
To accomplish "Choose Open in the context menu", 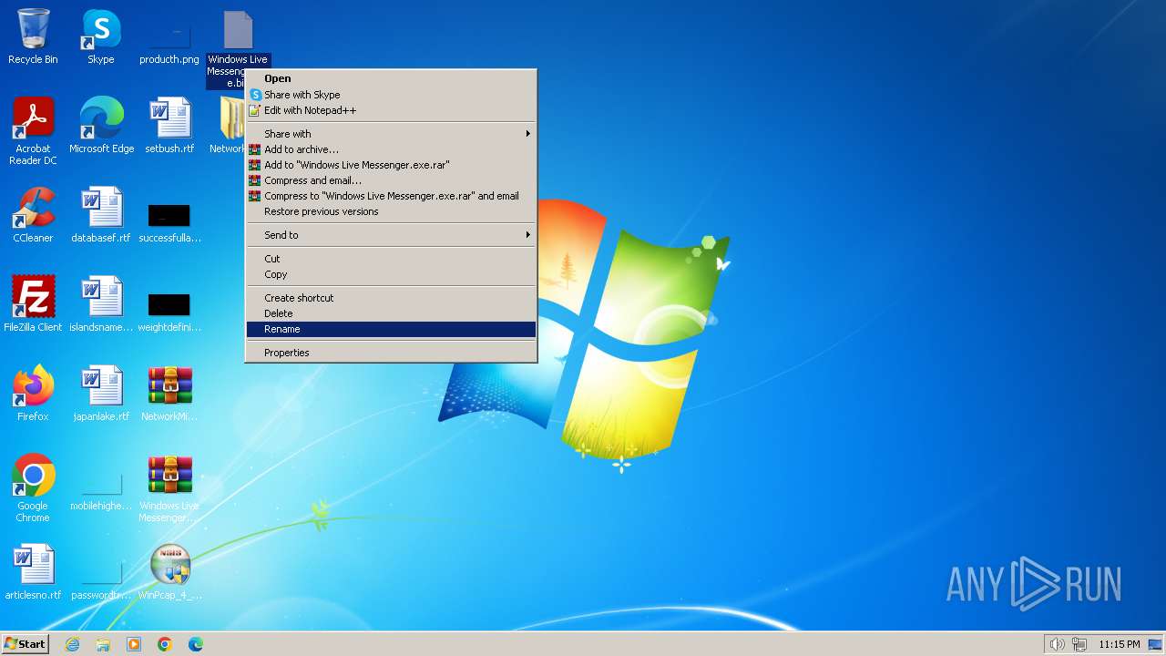I will click(x=391, y=78).
